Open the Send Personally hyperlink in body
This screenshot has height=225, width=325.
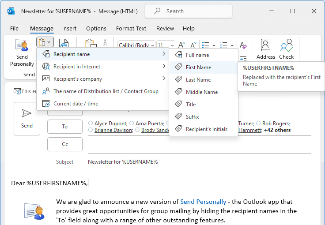(203, 202)
